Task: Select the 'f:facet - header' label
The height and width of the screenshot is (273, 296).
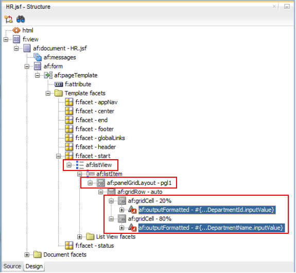Action: tap(96, 147)
